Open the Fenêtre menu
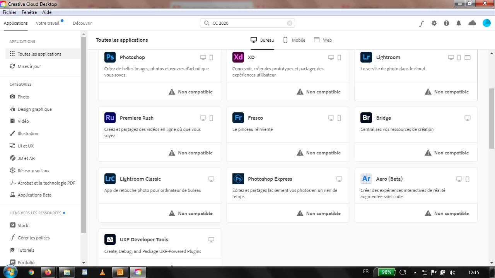Screen dimensions: 495x278 [29, 12]
